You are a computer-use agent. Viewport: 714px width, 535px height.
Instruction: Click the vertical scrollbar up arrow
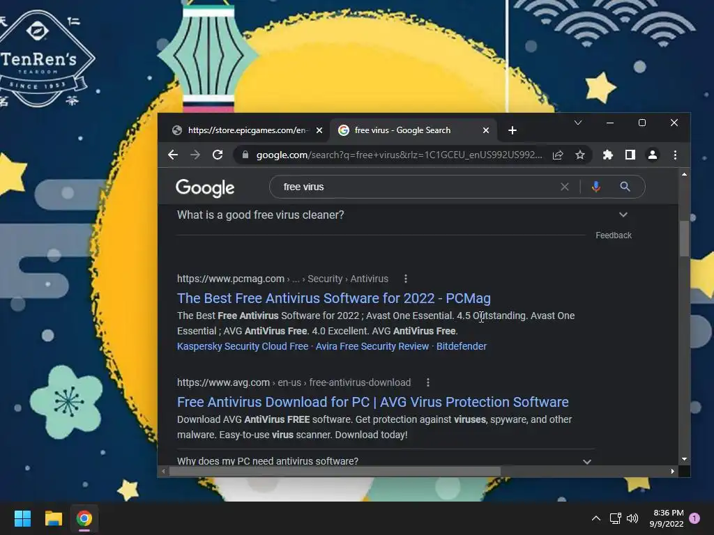click(x=684, y=174)
